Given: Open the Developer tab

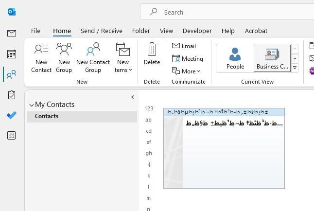Looking at the screenshot, I should pos(197,31).
